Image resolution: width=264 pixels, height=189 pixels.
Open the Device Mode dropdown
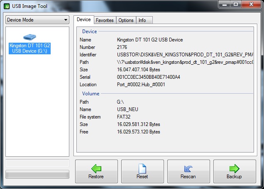coord(37,20)
